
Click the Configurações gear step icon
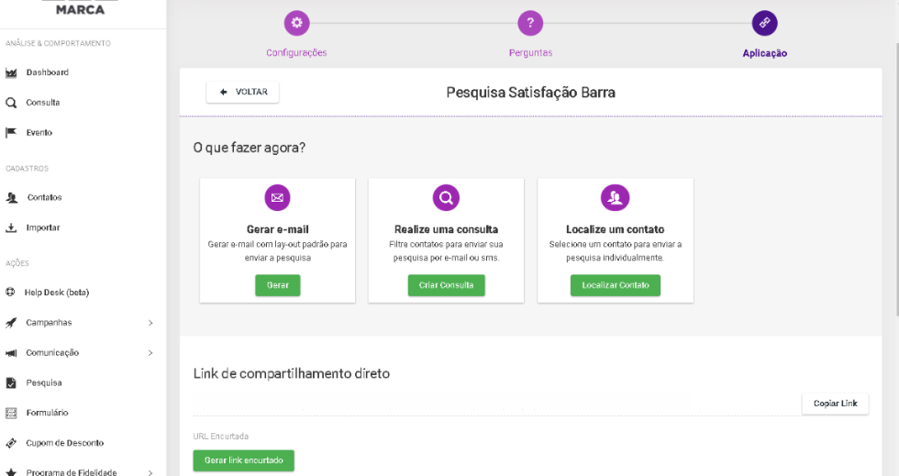(296, 24)
